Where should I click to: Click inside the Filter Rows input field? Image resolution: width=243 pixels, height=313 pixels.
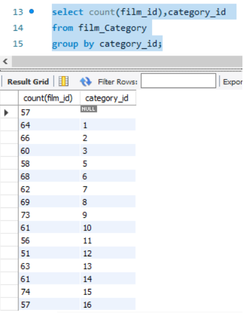(178, 81)
